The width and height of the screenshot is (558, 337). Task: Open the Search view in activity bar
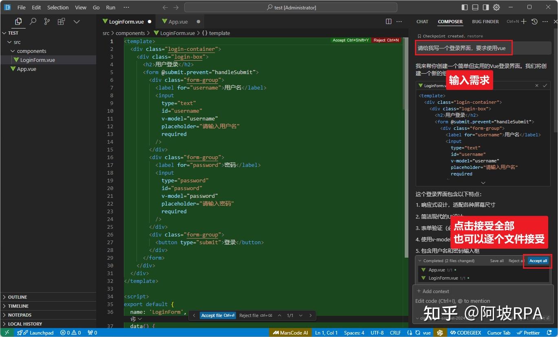(33, 22)
